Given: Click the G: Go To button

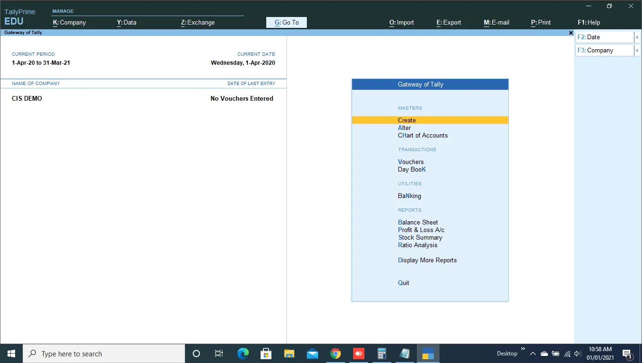Looking at the screenshot, I should (287, 22).
